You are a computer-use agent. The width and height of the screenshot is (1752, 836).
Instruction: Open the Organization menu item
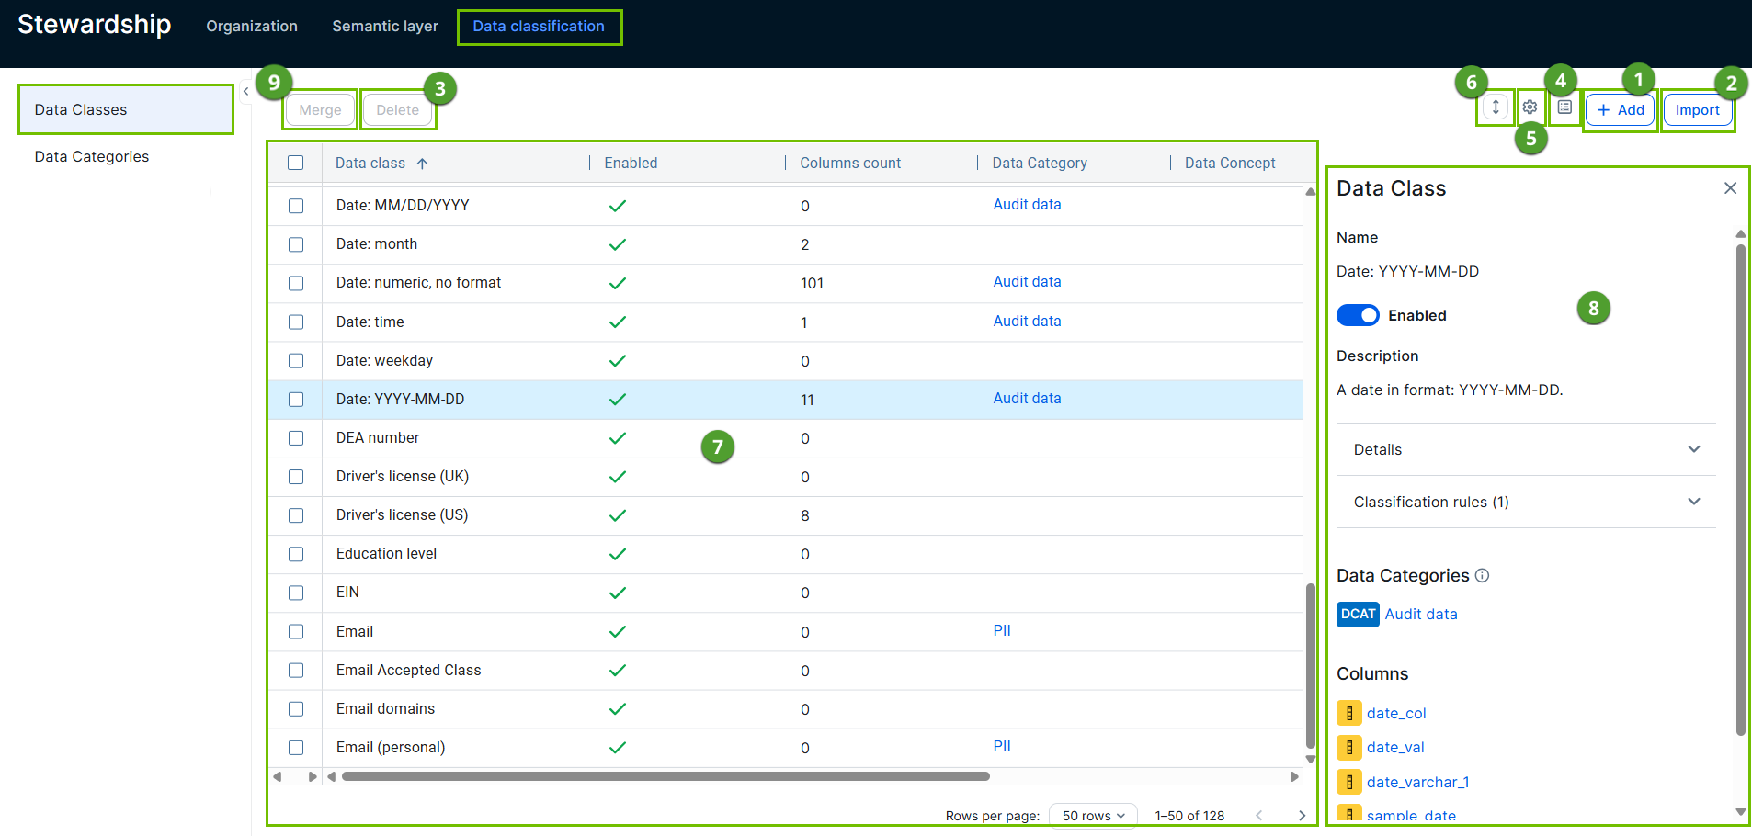click(x=251, y=26)
